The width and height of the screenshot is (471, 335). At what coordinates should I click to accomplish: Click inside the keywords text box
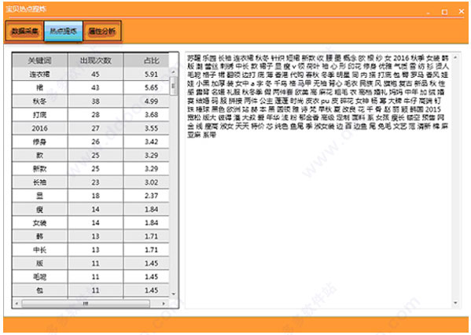point(318,180)
